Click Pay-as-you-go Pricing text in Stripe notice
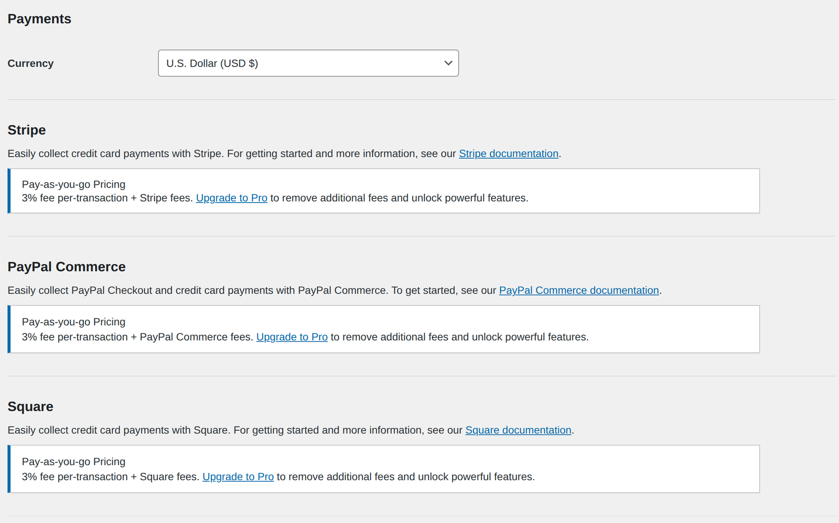Image resolution: width=839 pixels, height=523 pixels. [73, 184]
